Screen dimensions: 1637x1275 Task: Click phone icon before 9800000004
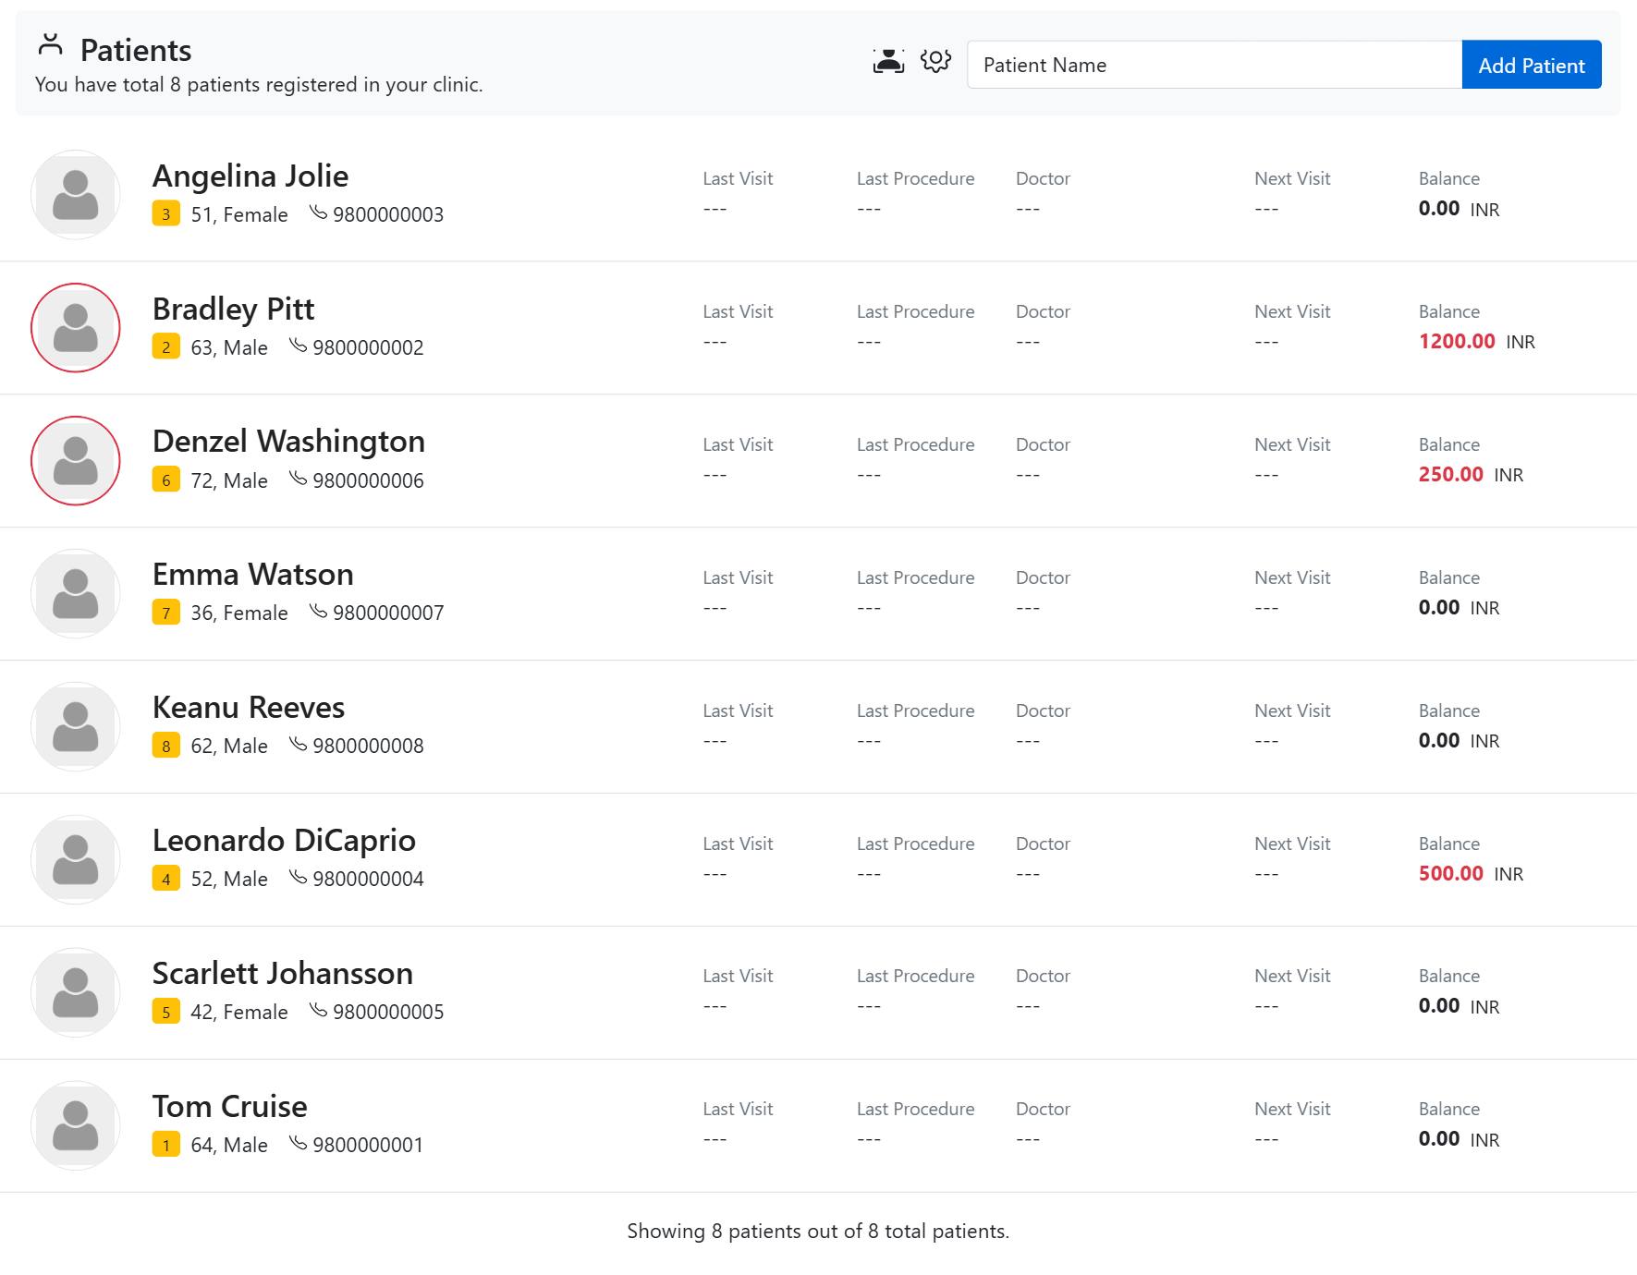(x=298, y=877)
